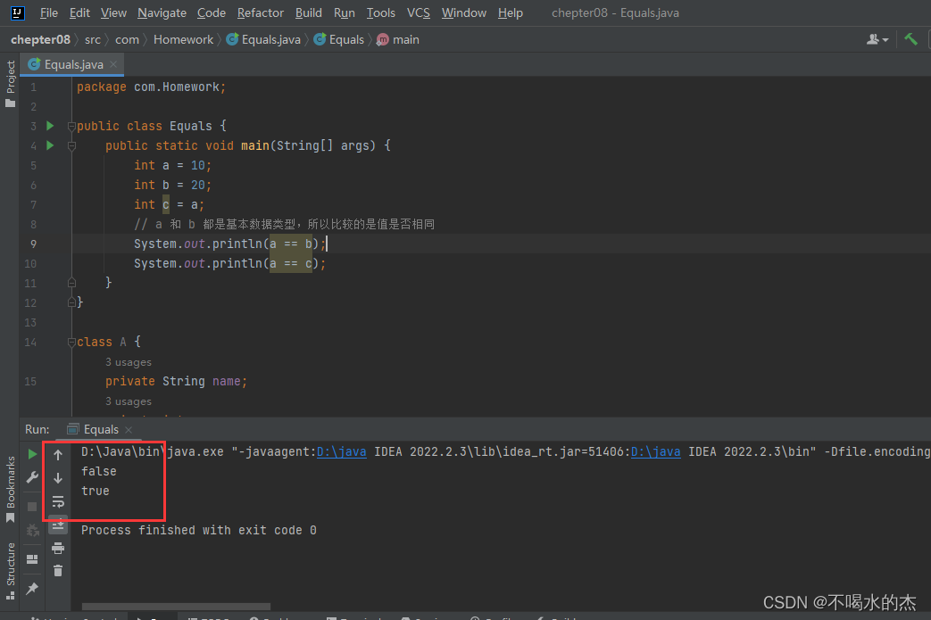Run class Equals from gutter arrow

[51, 126]
